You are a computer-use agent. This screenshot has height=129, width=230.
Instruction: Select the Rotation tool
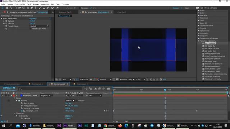[x=15, y=8]
